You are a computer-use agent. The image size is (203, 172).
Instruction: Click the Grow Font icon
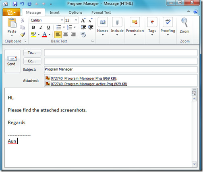tap(83, 21)
